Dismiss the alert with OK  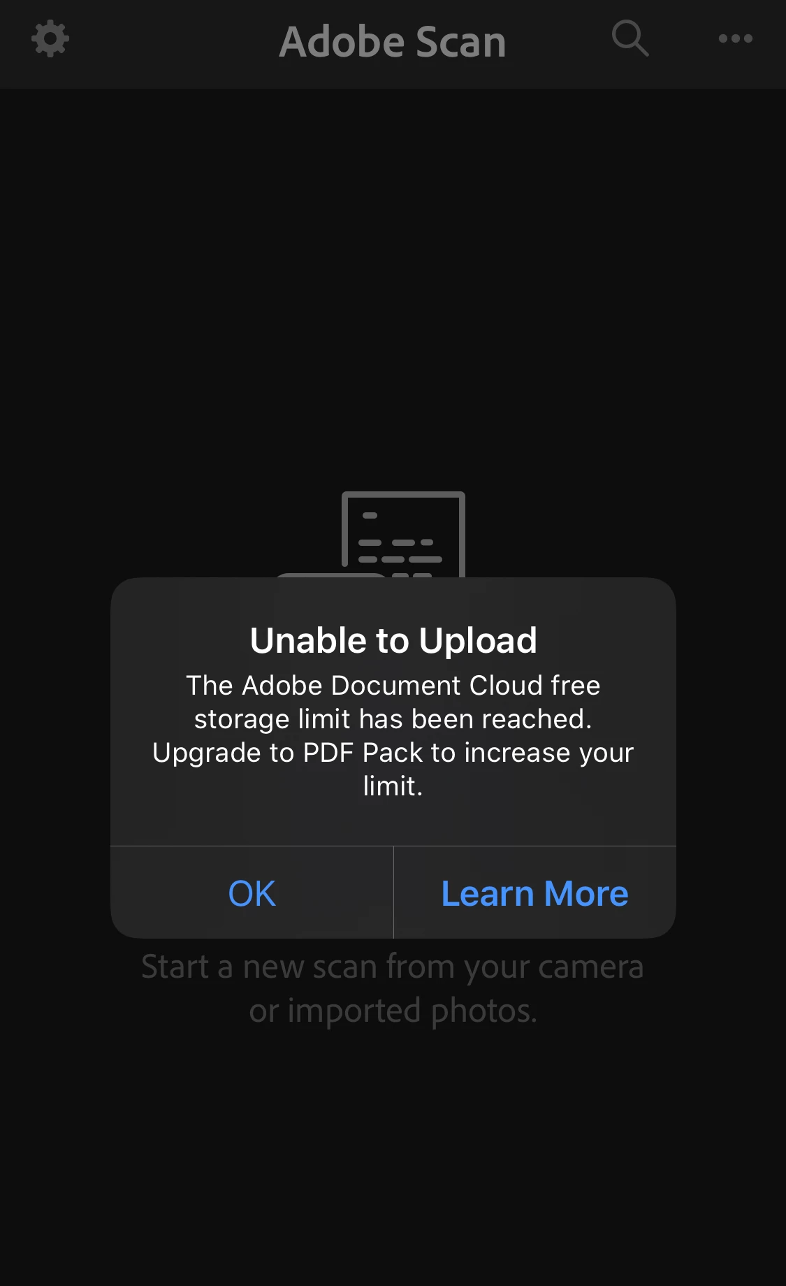(252, 893)
